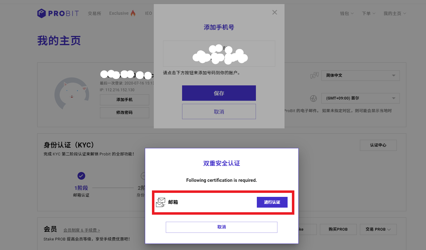Open the 我的主页 menu
The image size is (426, 250).
coord(395,14)
